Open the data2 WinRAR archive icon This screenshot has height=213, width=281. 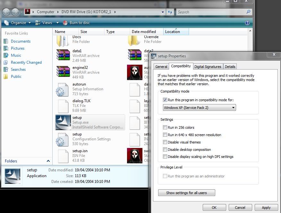[x=135, y=55]
